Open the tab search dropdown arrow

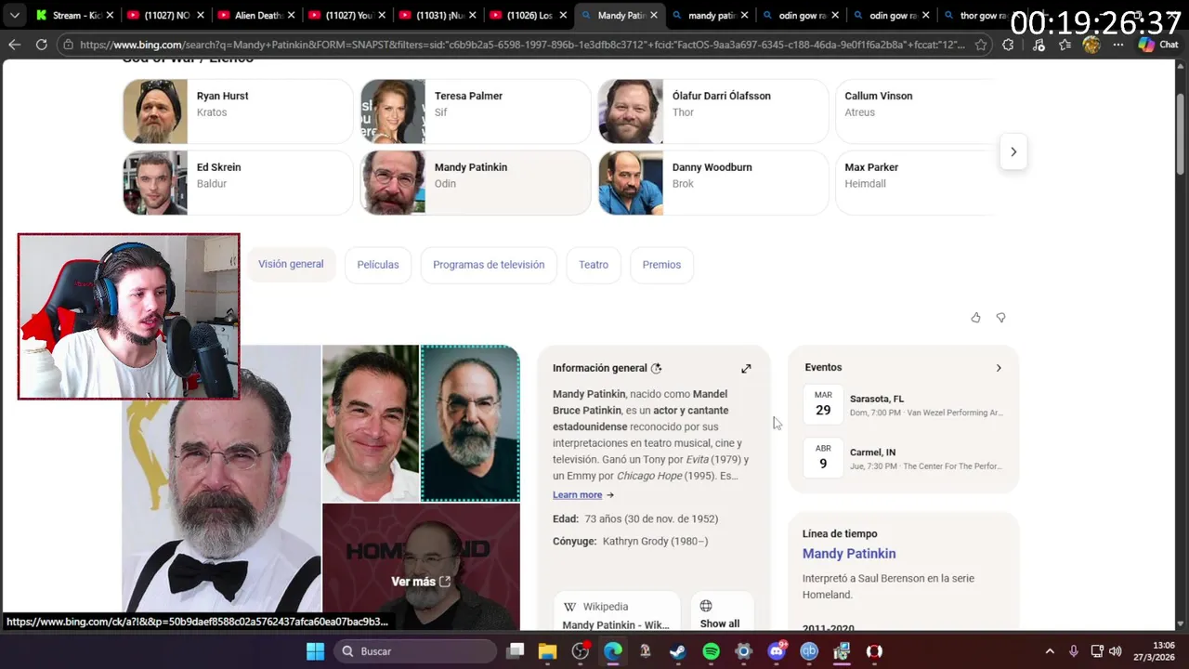[x=14, y=16]
